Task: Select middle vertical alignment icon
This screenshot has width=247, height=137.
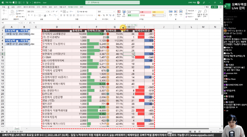Action: tap(64, 12)
